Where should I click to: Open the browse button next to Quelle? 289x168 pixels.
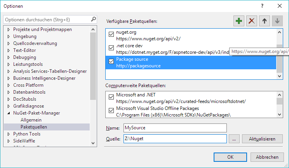click(234, 139)
